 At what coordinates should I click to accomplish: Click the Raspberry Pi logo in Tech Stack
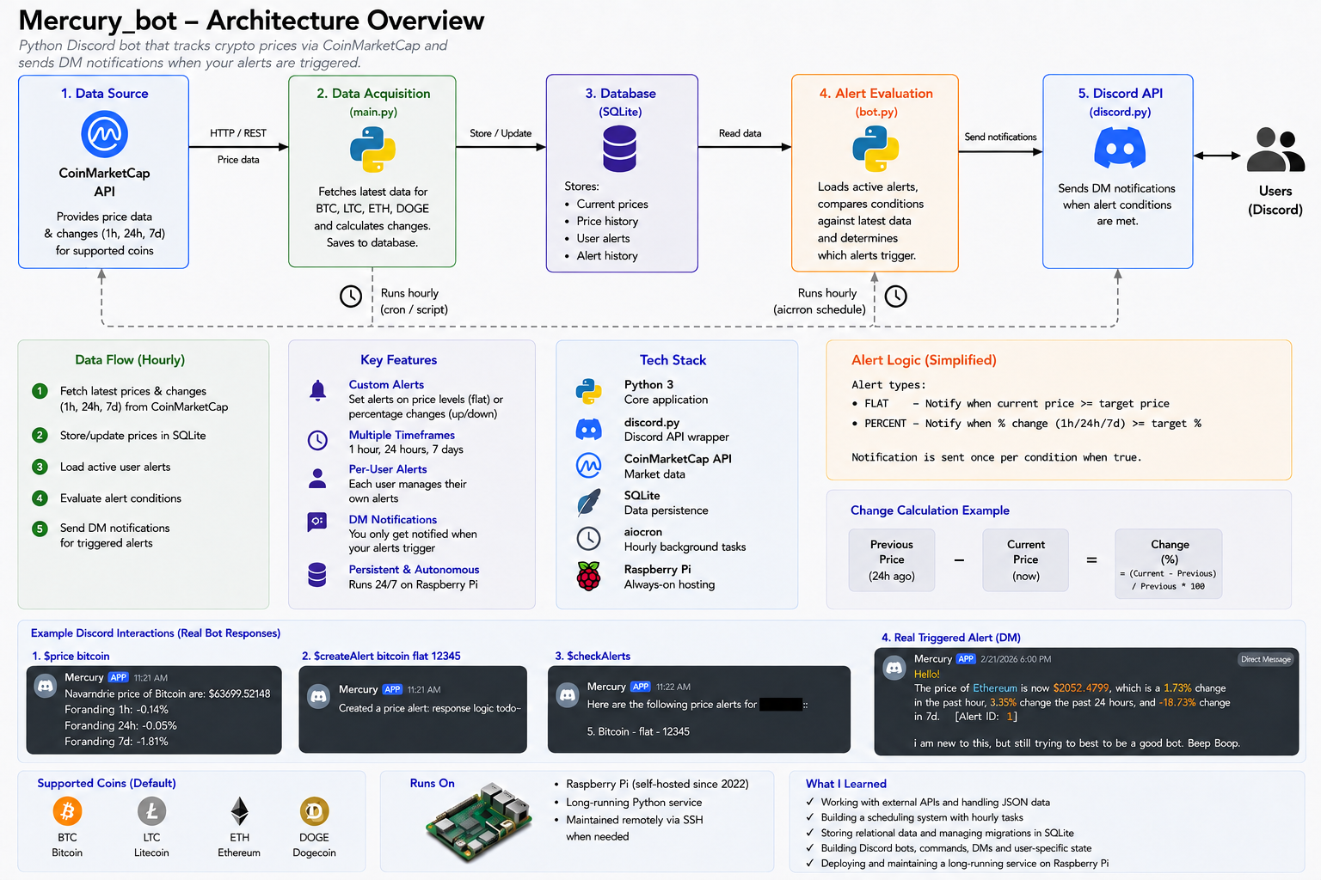[588, 576]
